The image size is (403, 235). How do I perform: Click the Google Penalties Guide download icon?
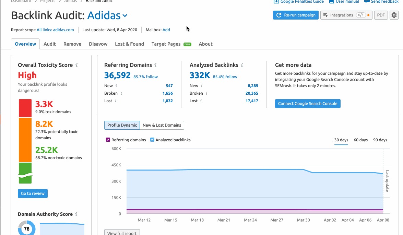[276, 1]
